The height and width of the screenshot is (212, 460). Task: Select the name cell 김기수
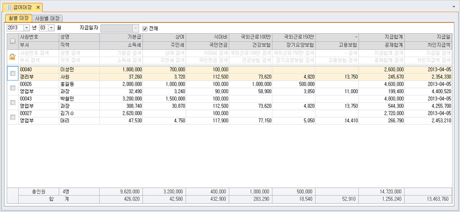pyautogui.click(x=79, y=113)
